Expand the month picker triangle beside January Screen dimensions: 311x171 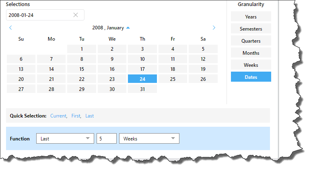pyautogui.click(x=128, y=28)
